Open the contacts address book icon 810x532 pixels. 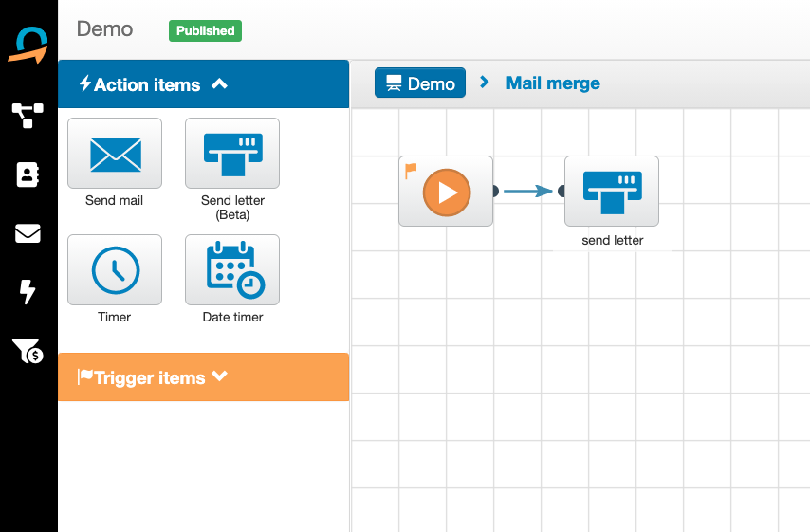coord(28,174)
